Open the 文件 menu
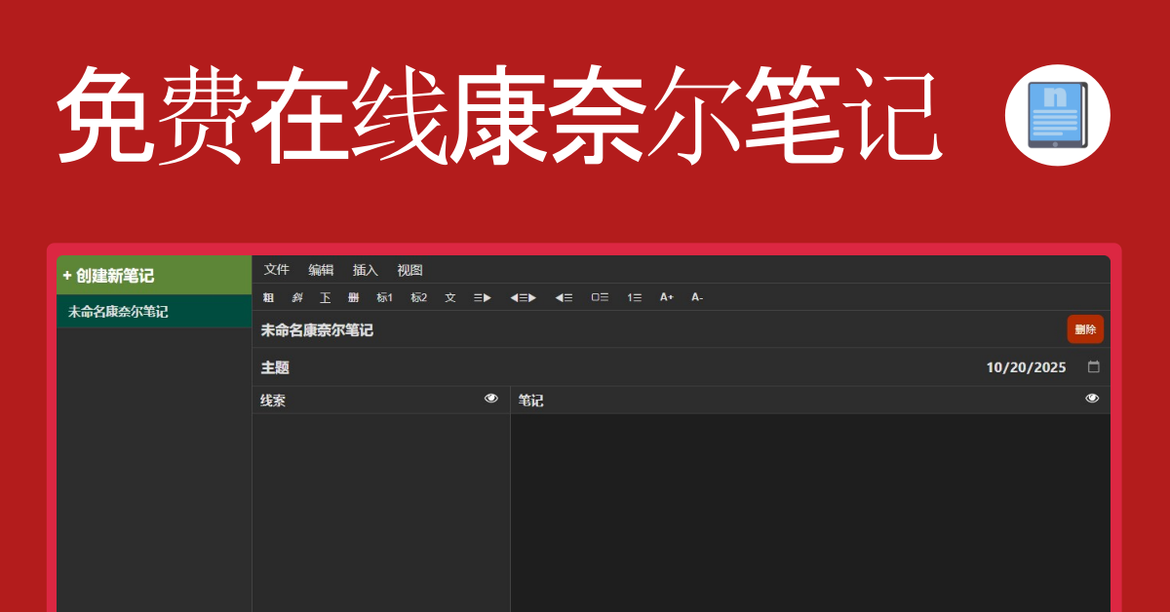Viewport: 1170px width, 612px height. pyautogui.click(x=277, y=270)
